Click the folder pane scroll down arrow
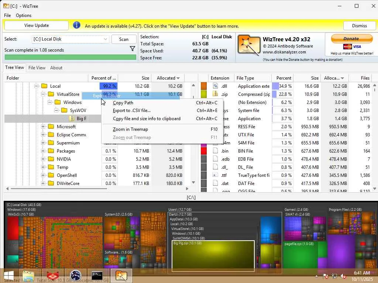 coord(193,182)
